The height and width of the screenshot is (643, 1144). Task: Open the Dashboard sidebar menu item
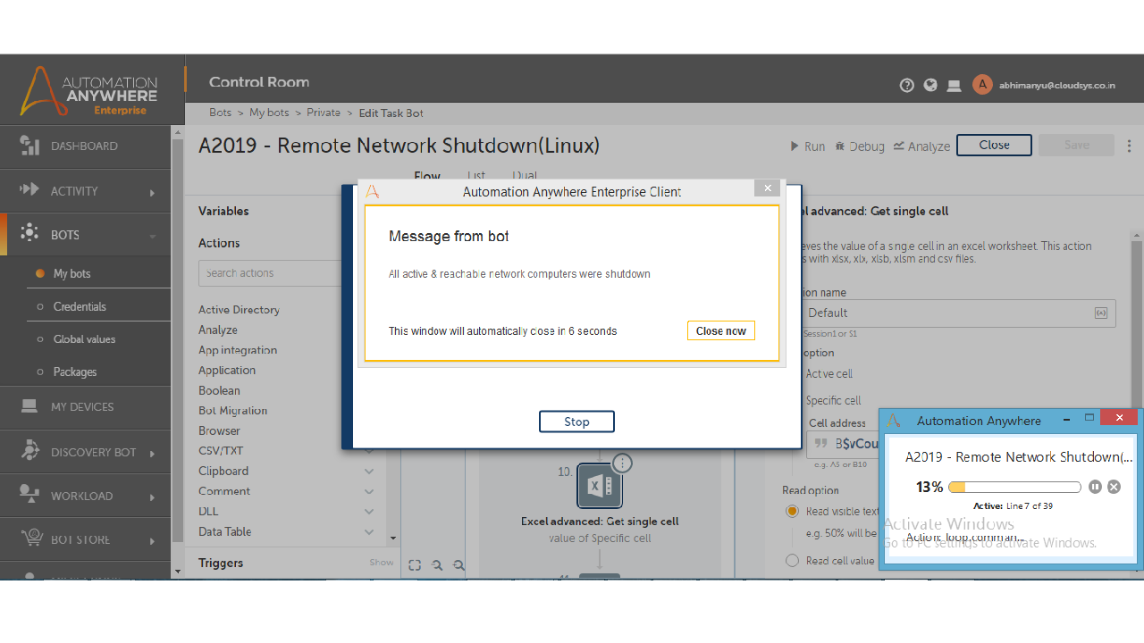coord(85,146)
